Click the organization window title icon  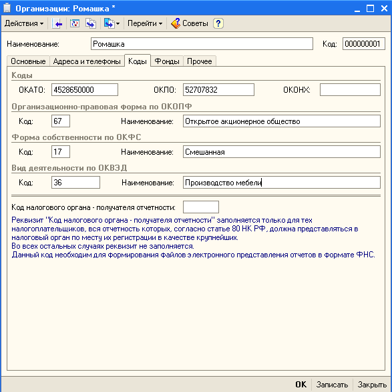(x=7, y=8)
